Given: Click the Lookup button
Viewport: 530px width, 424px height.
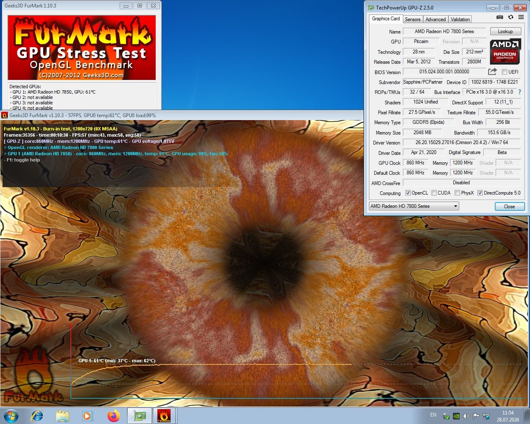Looking at the screenshot, I should point(505,31).
